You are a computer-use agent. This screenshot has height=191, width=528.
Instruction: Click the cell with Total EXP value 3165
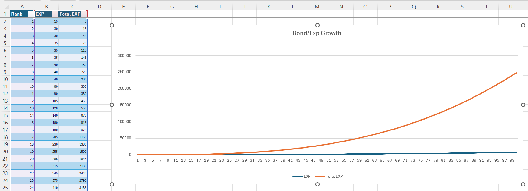(x=73, y=188)
